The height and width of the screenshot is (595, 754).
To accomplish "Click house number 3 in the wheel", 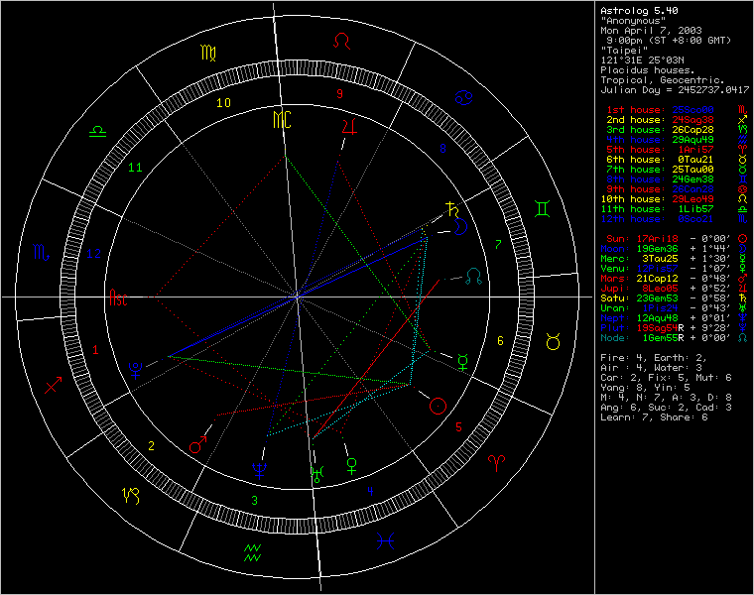I will tap(254, 501).
